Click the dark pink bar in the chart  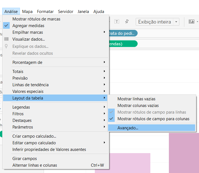(184, 153)
